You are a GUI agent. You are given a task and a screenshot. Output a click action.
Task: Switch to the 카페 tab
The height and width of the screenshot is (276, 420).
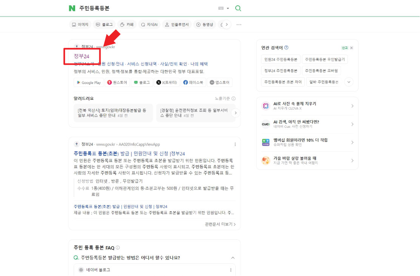pos(127,25)
